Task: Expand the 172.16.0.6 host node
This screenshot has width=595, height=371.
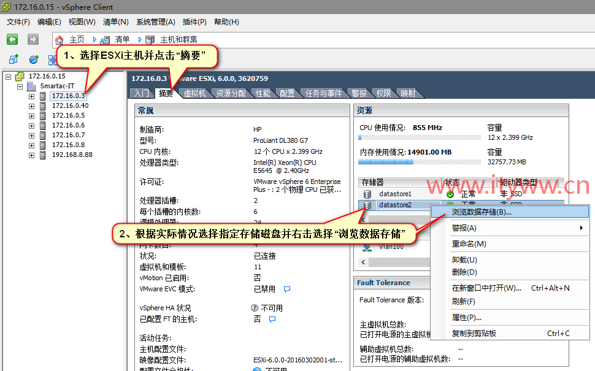Action: click(x=31, y=126)
